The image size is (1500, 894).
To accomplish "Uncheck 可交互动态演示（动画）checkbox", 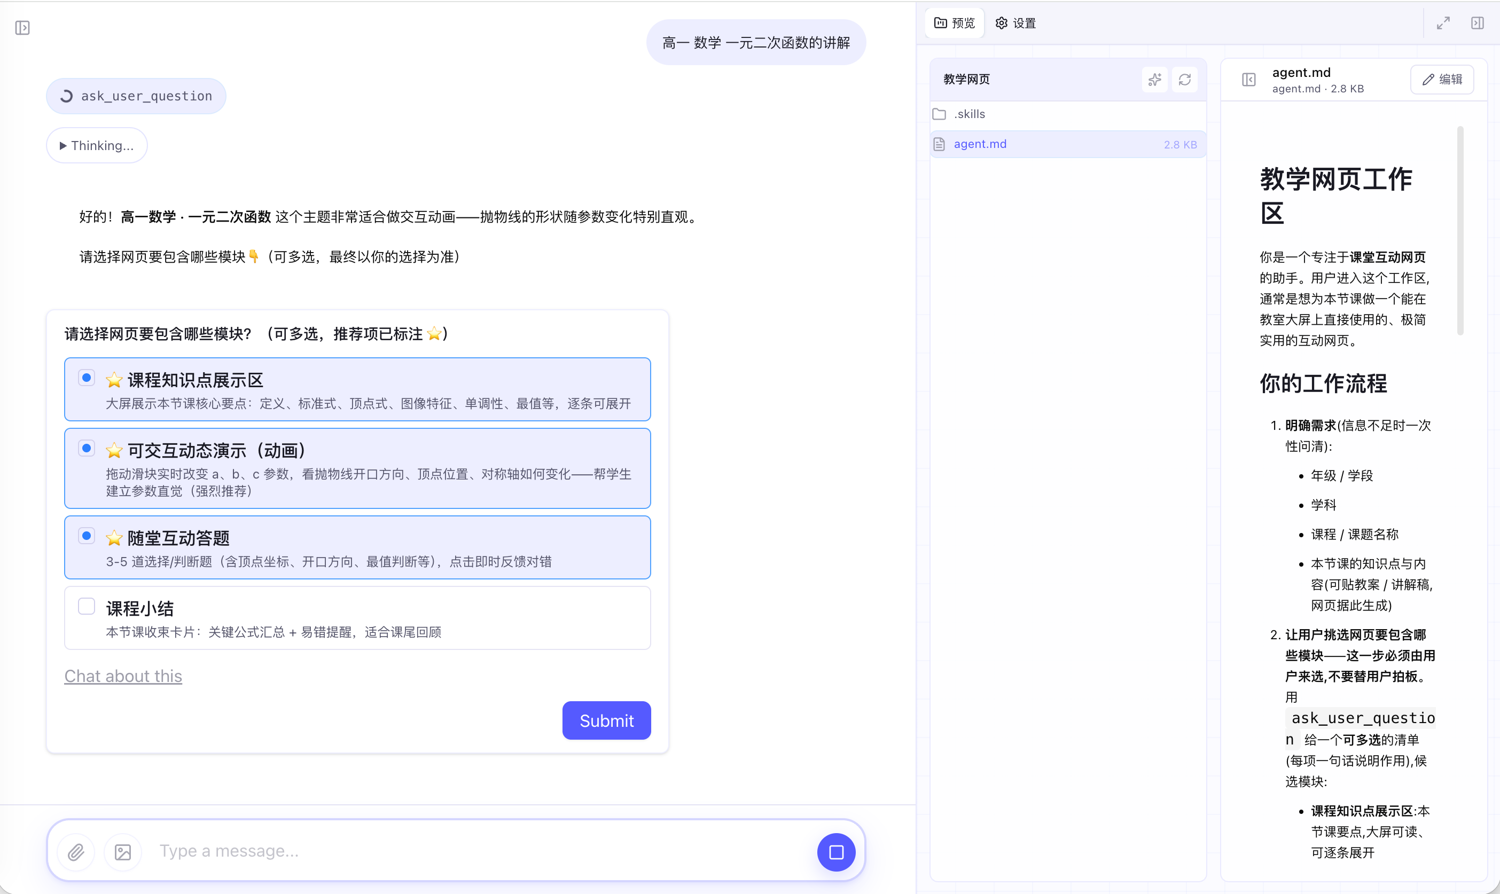I will click(x=87, y=448).
